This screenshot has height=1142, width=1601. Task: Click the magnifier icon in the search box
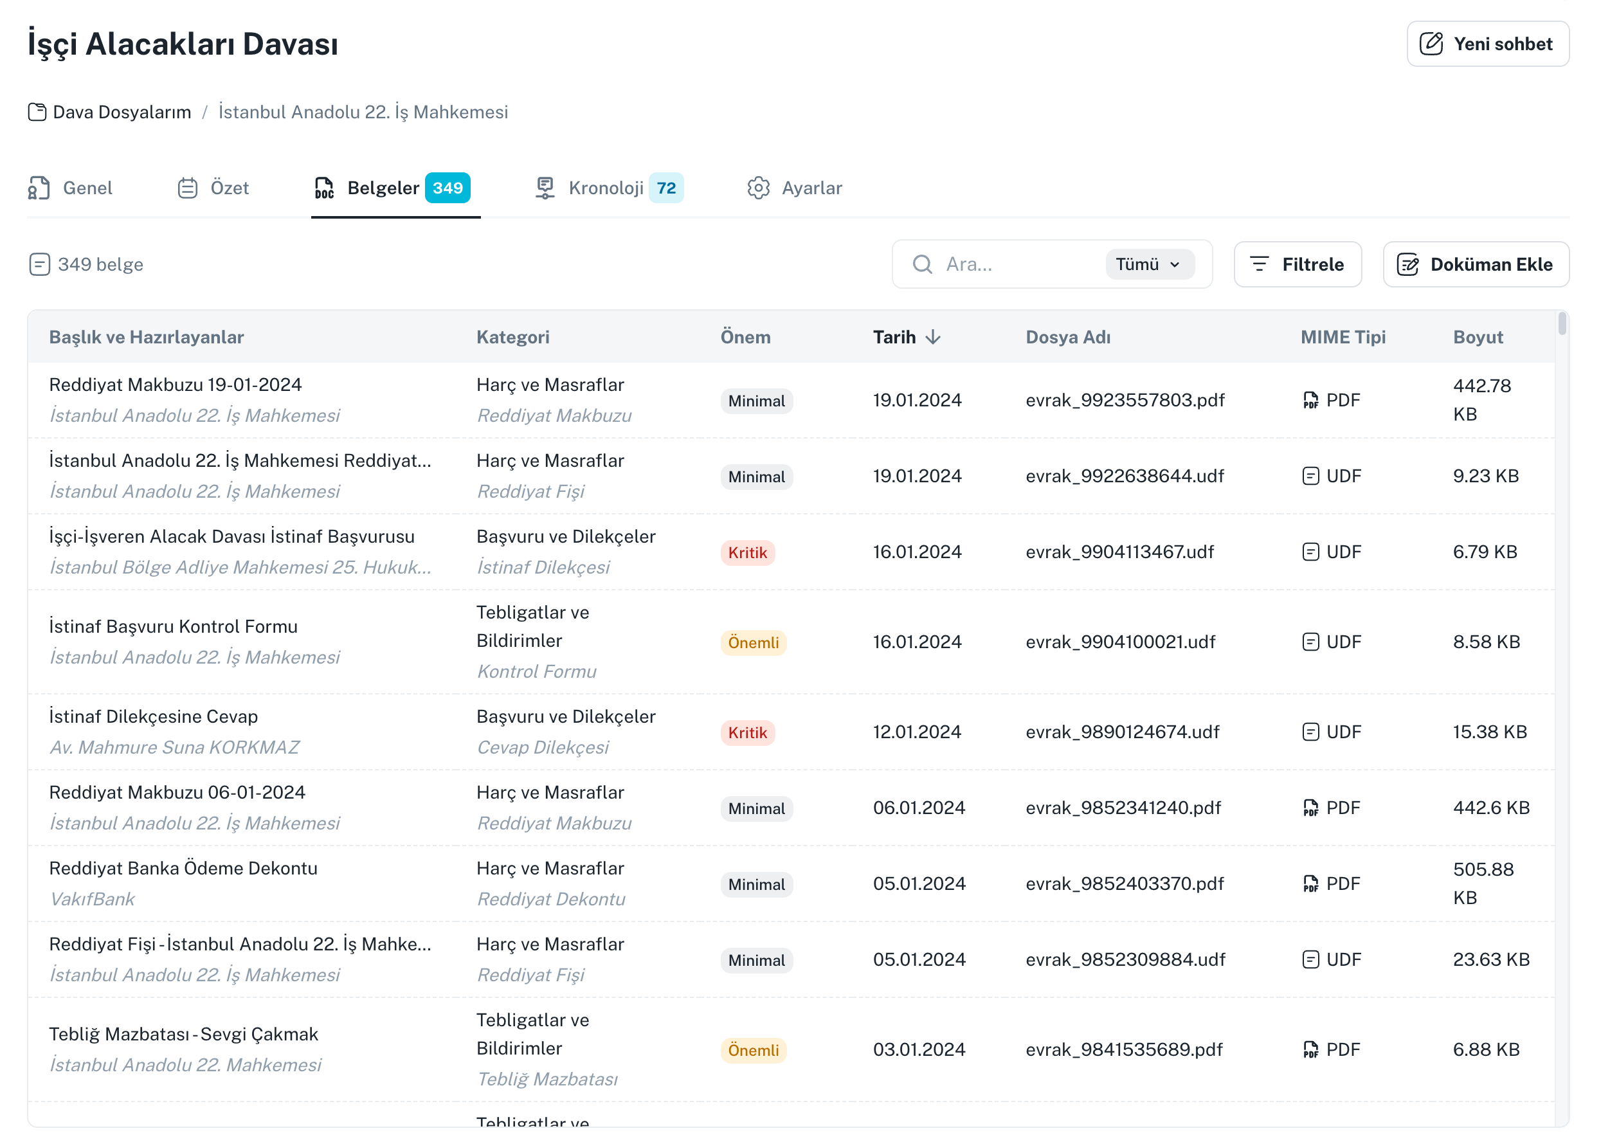click(923, 264)
